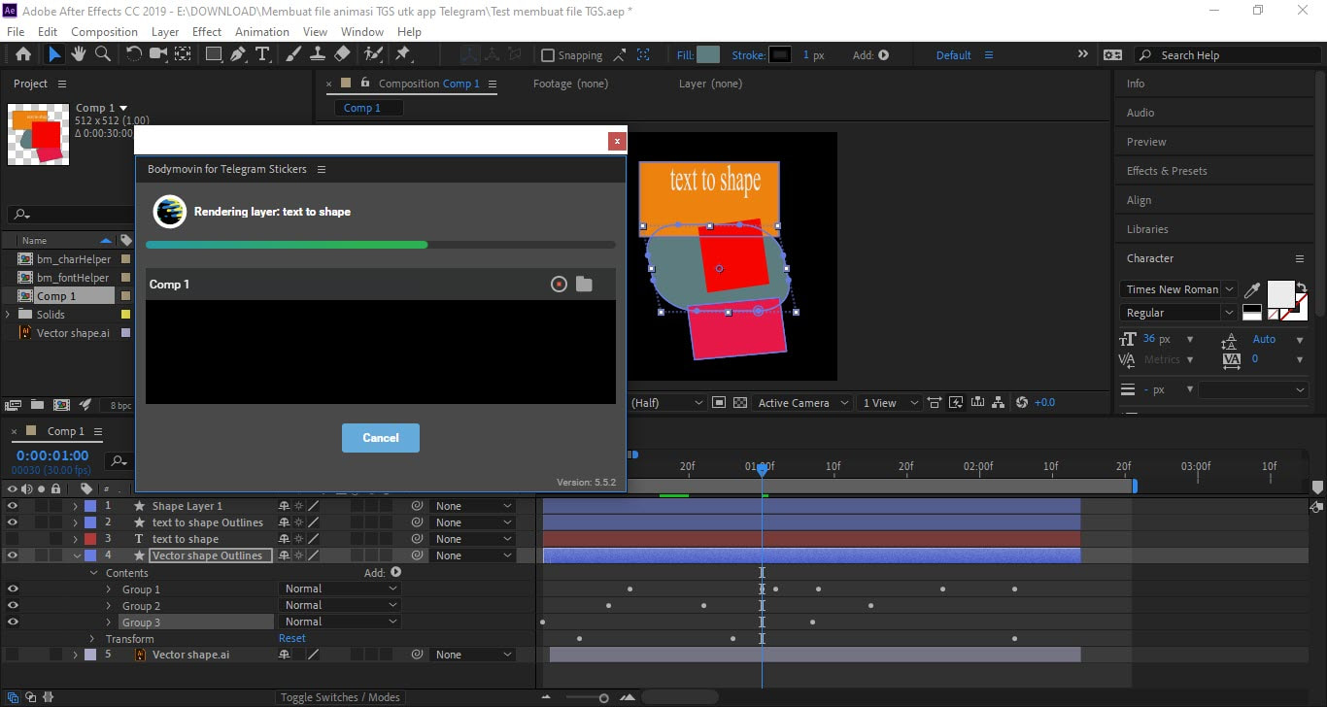1327x707 pixels.
Task: Select the Hand tool
Action: point(79,54)
